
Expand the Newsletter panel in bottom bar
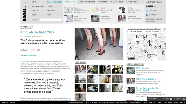[153, 99]
